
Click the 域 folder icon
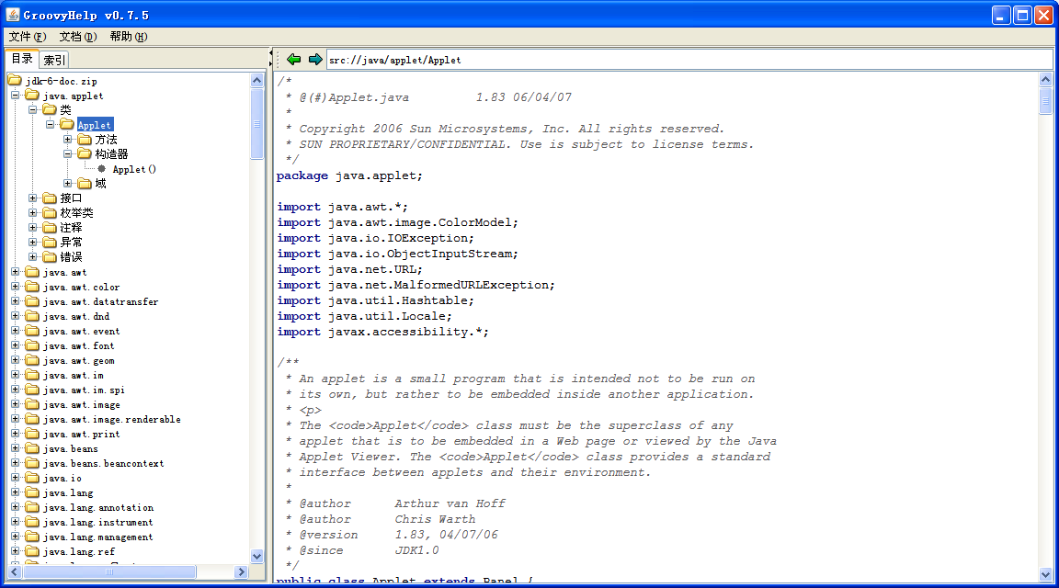point(85,183)
